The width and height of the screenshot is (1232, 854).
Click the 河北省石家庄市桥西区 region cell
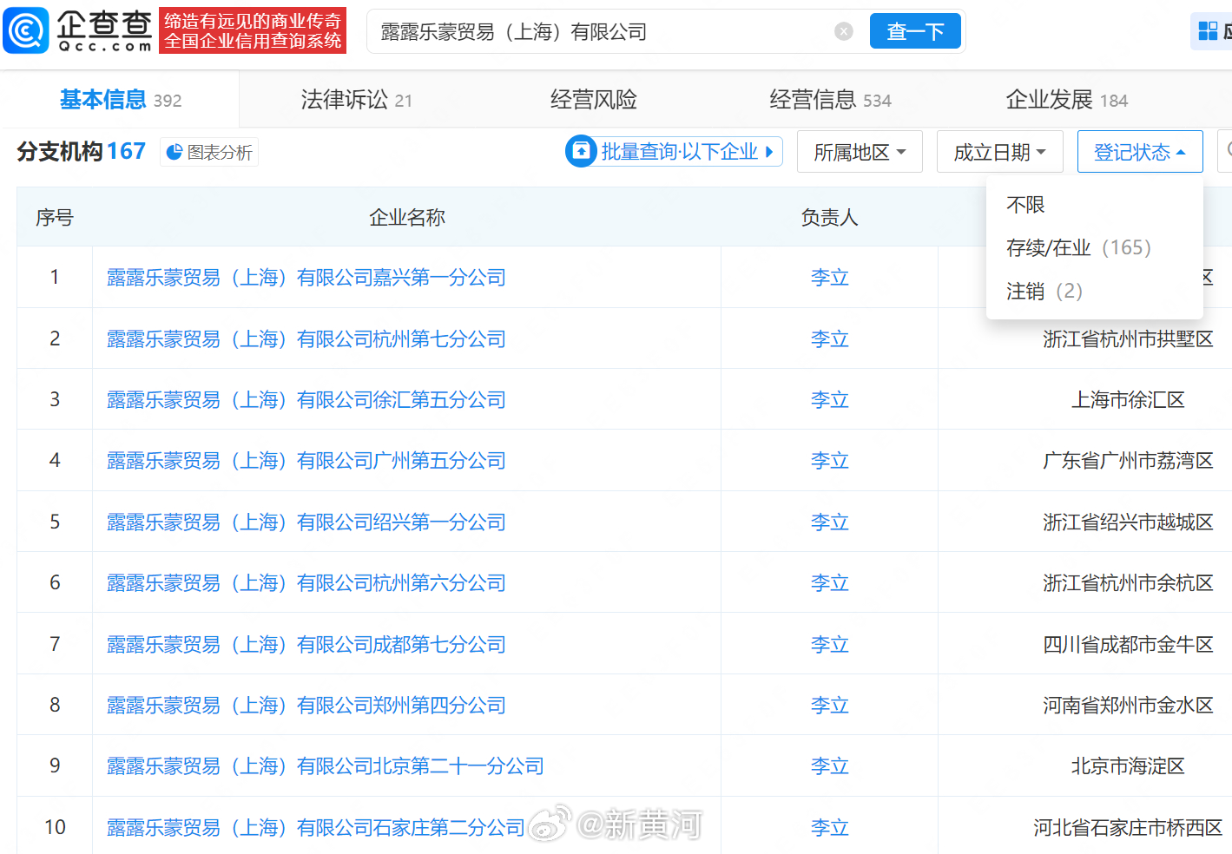[1128, 828]
